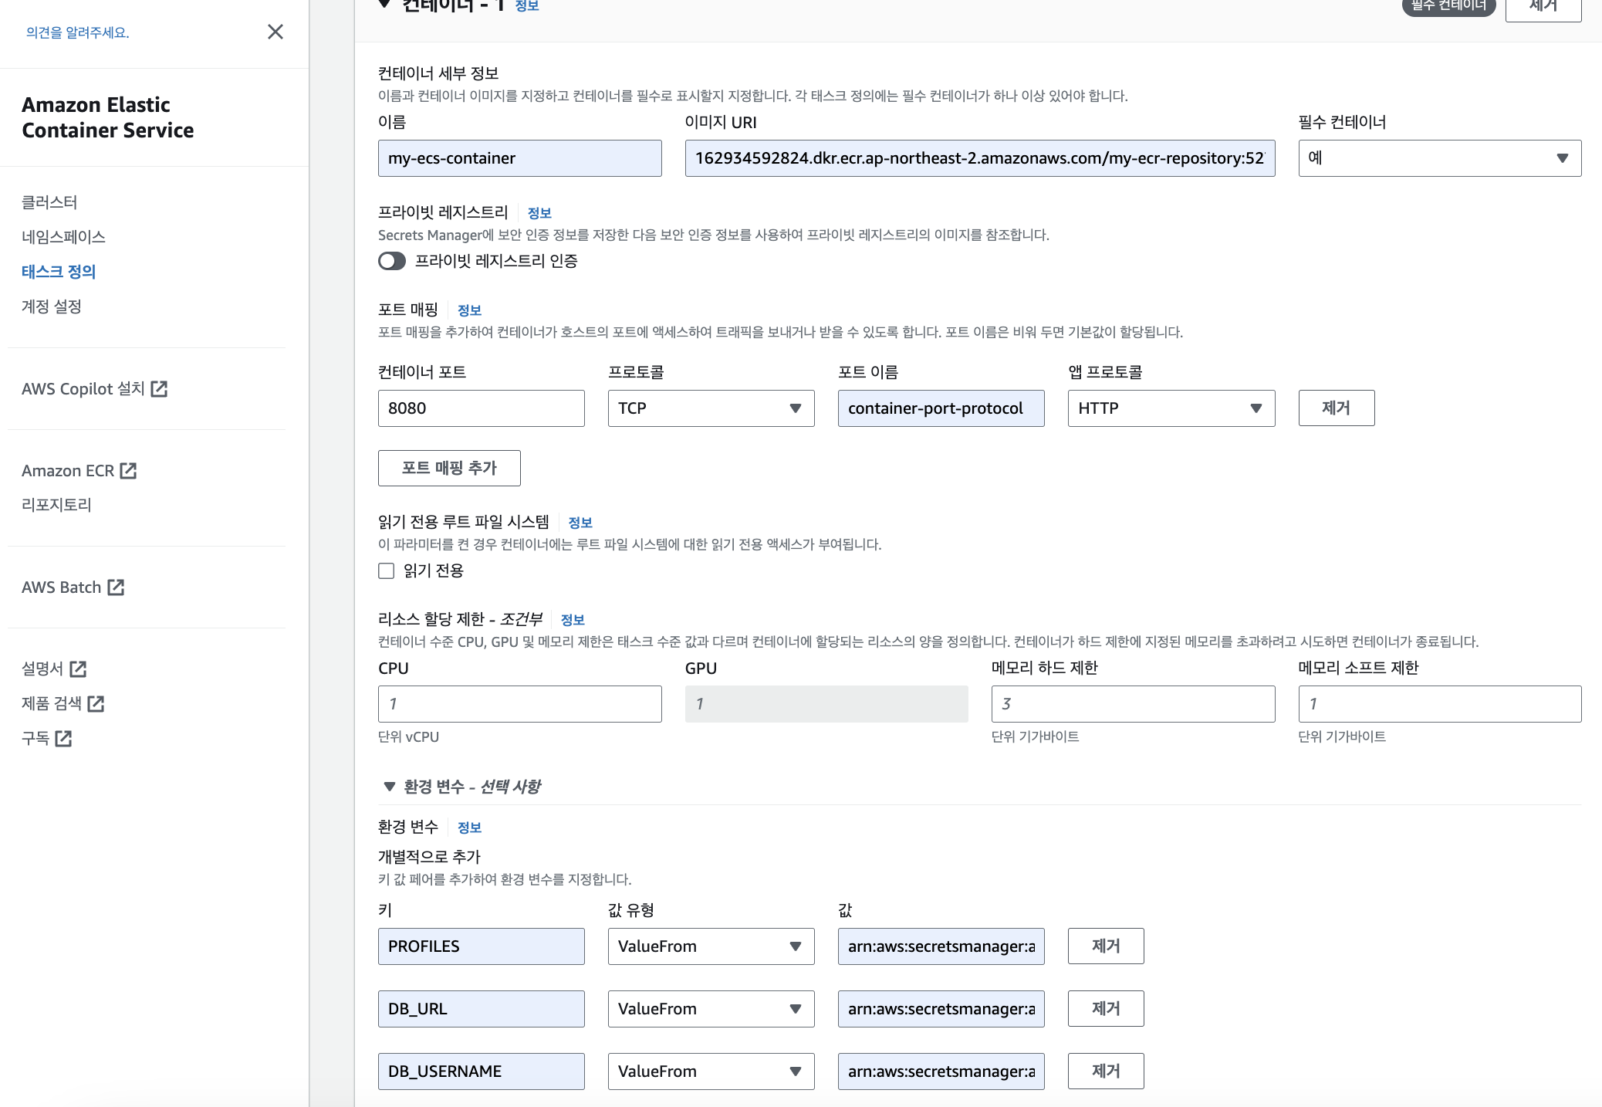Image resolution: width=1602 pixels, height=1107 pixels.
Task: Open 태스크 정의 in sidebar
Action: 59,272
